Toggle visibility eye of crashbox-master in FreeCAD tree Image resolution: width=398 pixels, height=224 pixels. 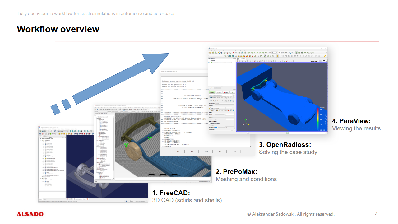point(44,157)
